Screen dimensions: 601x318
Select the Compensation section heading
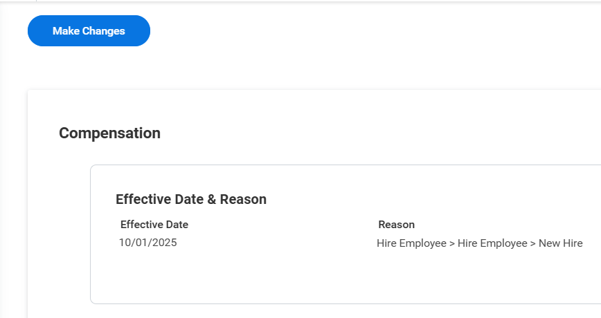point(109,133)
